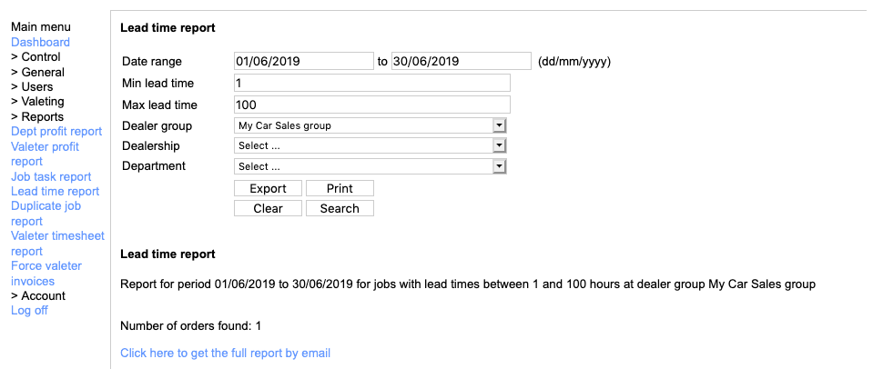873x369 pixels.
Task: Open the Dealer group dropdown
Action: coord(370,125)
